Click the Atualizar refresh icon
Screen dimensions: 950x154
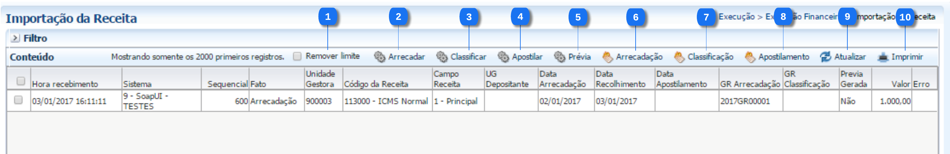pos(825,57)
